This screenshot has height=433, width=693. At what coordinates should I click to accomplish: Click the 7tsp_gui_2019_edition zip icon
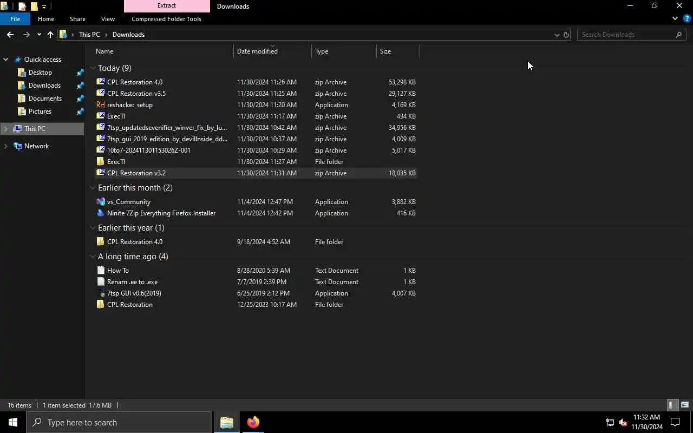100,139
